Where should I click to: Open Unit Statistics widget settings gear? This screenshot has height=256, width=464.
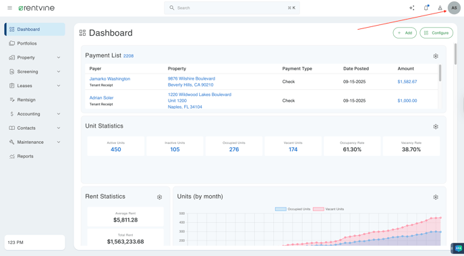click(436, 126)
